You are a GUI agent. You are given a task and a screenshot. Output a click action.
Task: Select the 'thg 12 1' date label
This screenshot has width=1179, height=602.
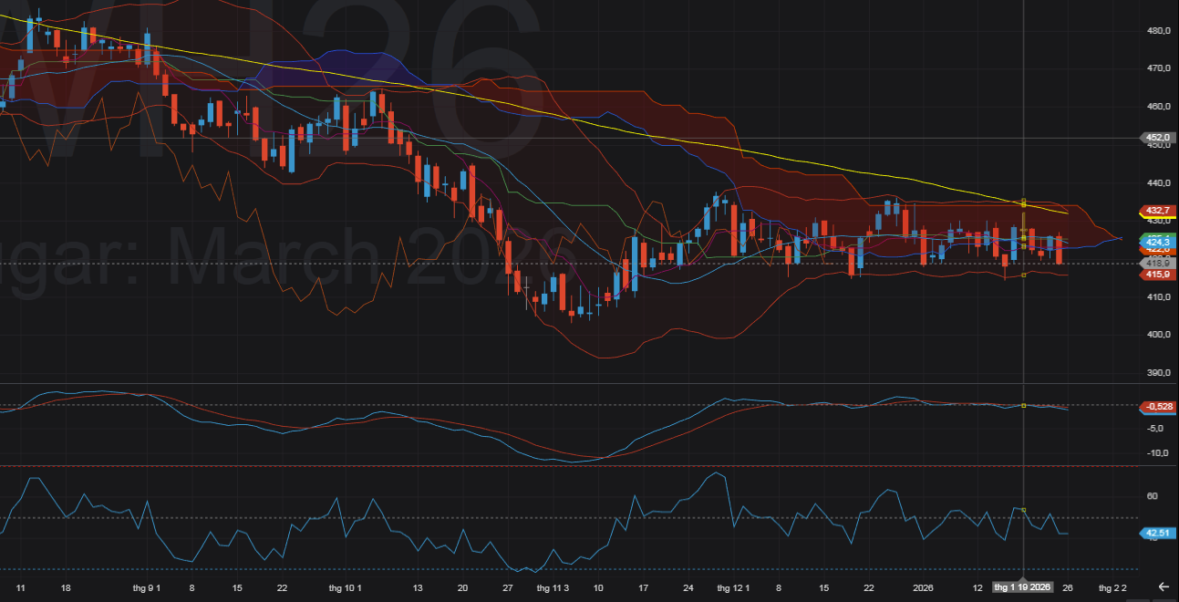[x=733, y=587]
